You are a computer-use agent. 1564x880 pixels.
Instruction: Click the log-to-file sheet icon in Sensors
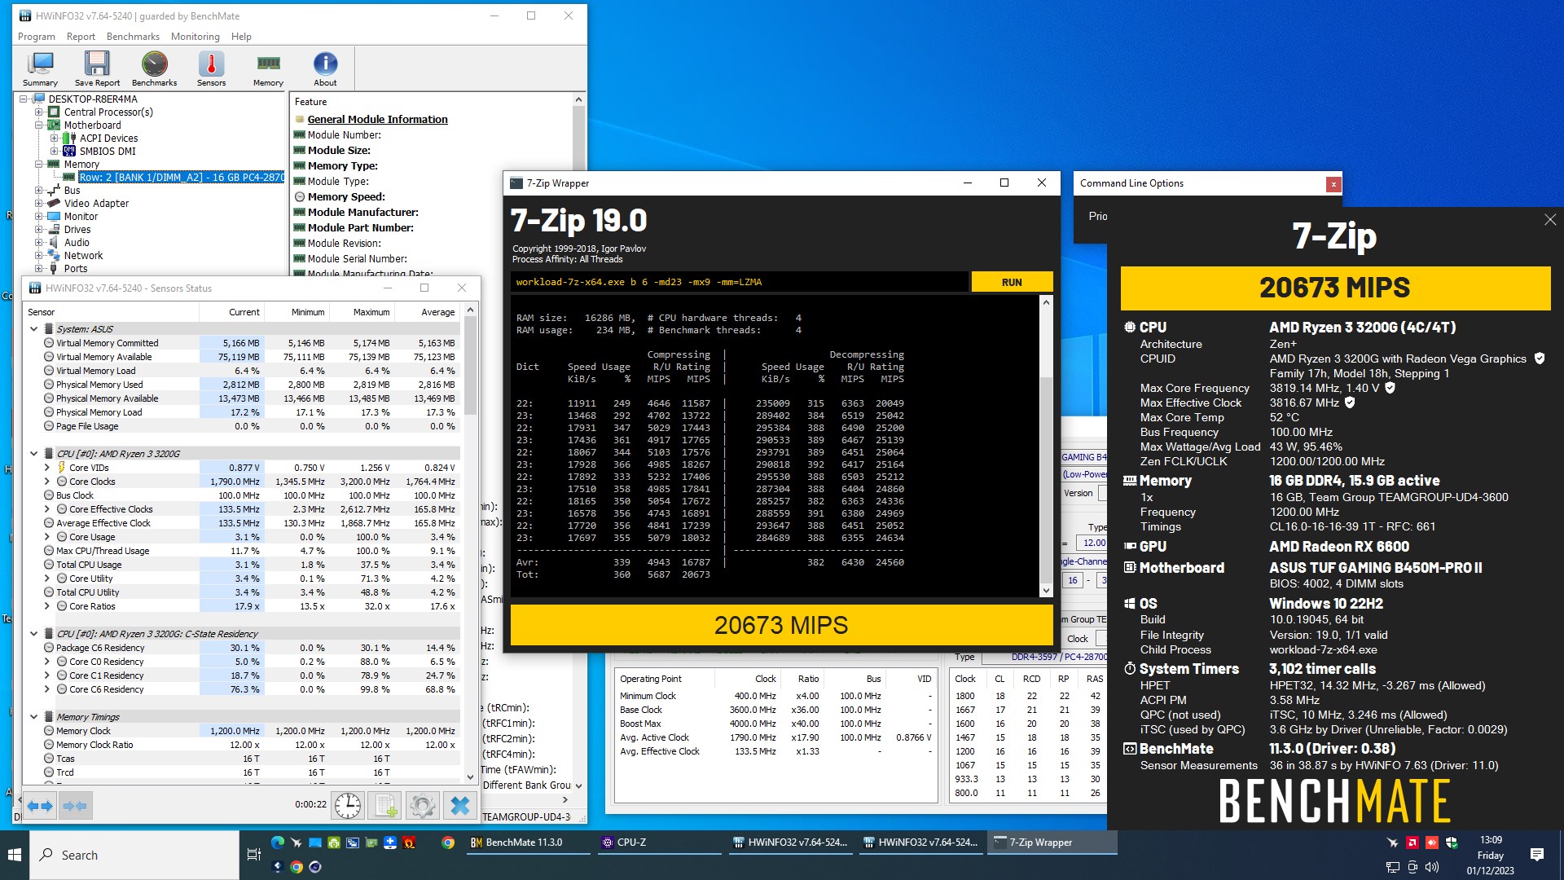pos(385,806)
